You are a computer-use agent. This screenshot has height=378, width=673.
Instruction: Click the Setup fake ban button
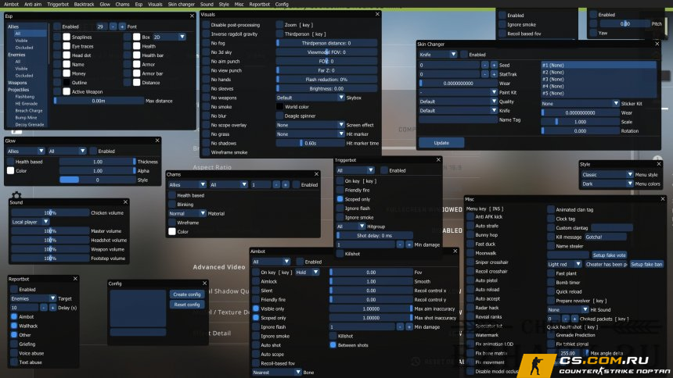pos(646,265)
